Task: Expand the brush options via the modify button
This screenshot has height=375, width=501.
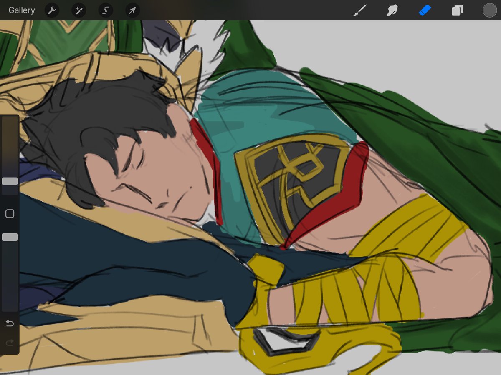Action: click(9, 213)
